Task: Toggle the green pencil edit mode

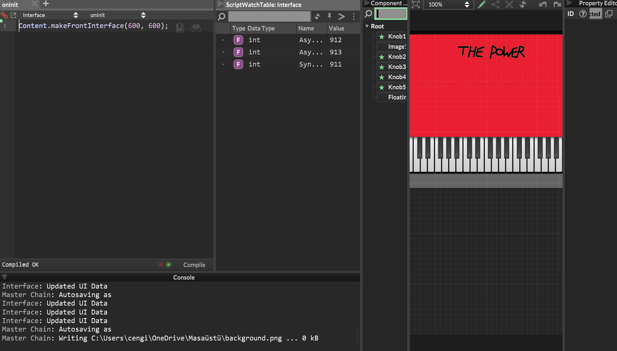Action: click(x=482, y=4)
